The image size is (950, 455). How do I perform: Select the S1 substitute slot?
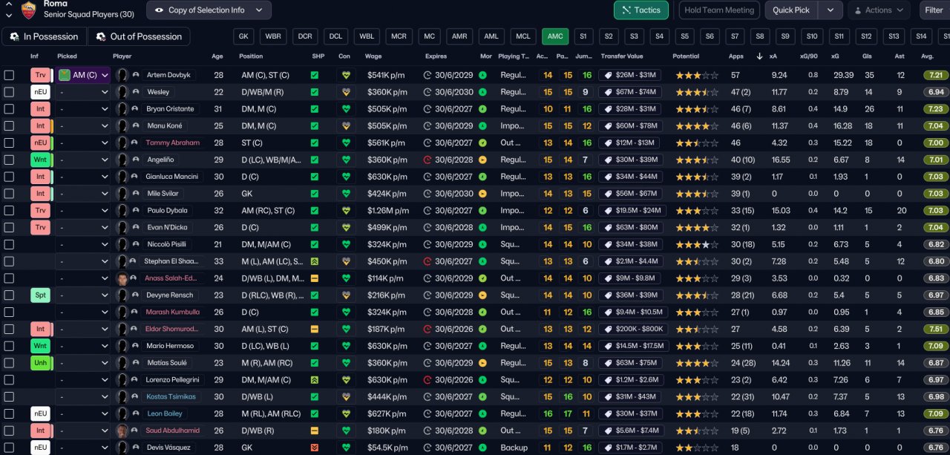pyautogui.click(x=583, y=36)
